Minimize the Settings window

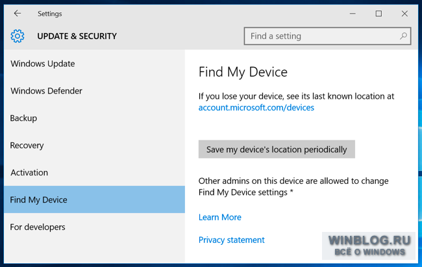pos(353,14)
